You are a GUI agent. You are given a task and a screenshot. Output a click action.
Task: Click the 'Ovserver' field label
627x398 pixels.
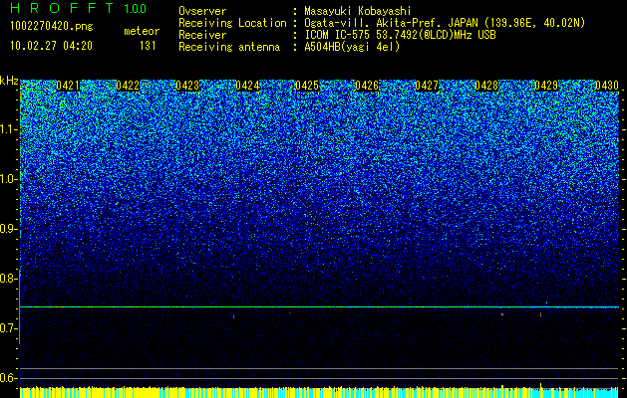pos(202,11)
